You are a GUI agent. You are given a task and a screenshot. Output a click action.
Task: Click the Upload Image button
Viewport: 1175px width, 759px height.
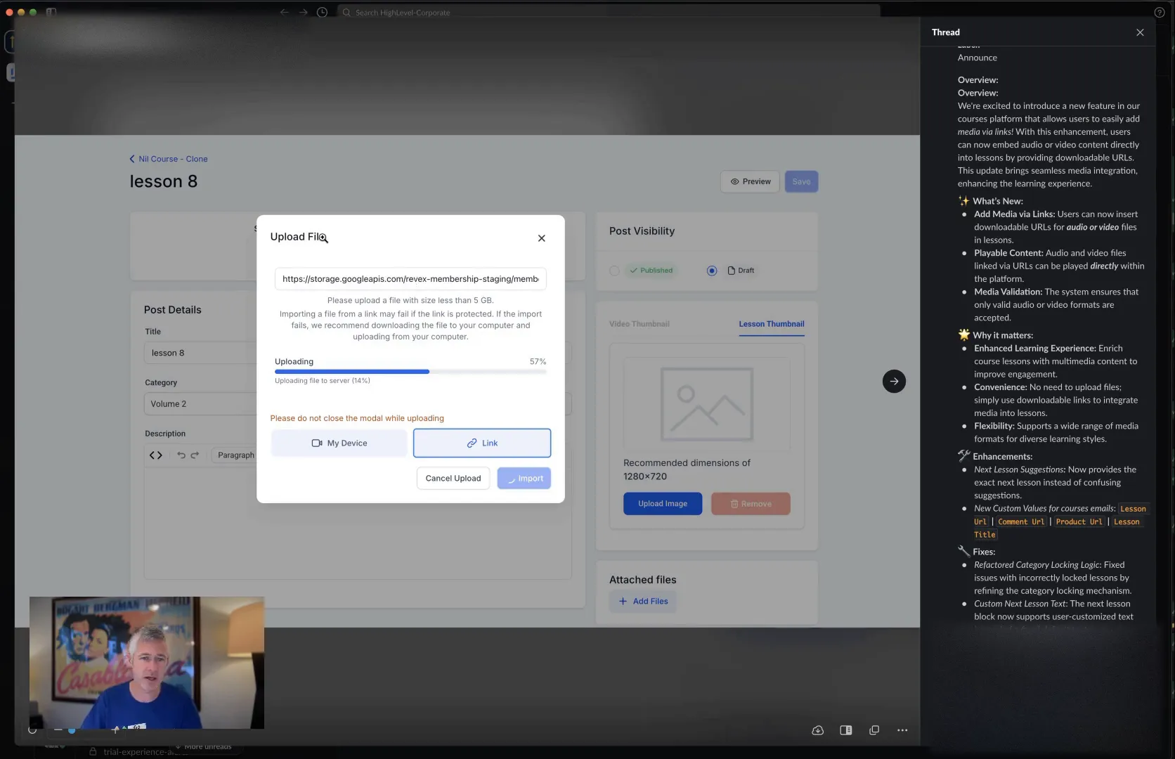coord(662,504)
